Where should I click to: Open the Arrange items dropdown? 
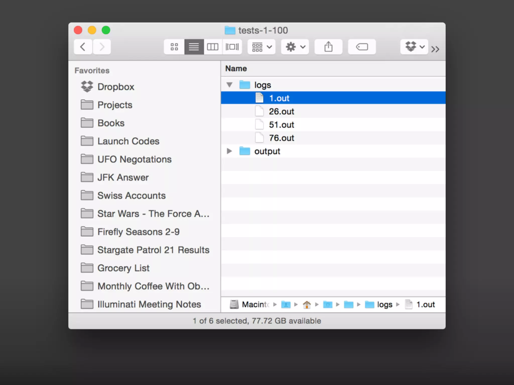click(x=262, y=47)
